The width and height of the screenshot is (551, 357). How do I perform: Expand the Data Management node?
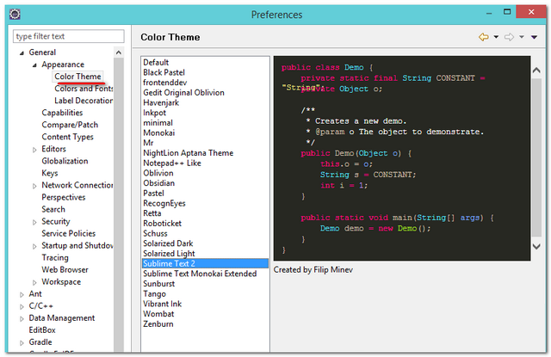22,319
